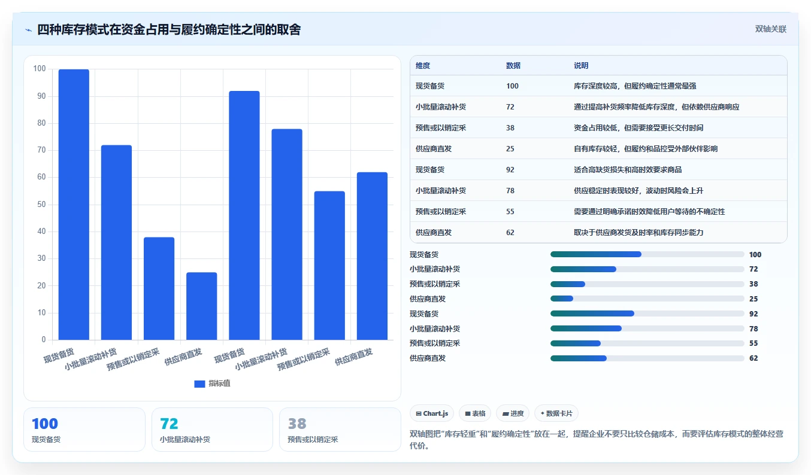
Task: Click the progress bar with value 72
Action: pos(647,269)
